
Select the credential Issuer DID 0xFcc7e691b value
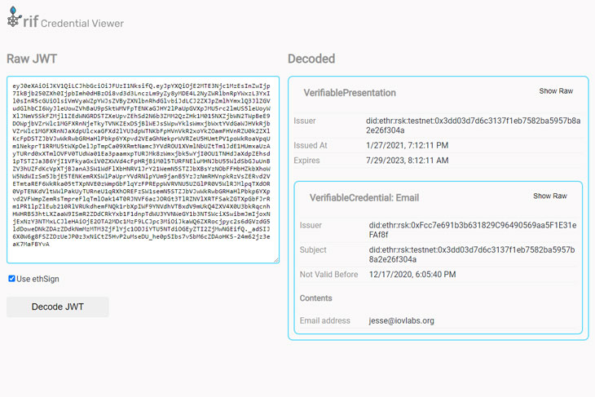click(x=473, y=230)
